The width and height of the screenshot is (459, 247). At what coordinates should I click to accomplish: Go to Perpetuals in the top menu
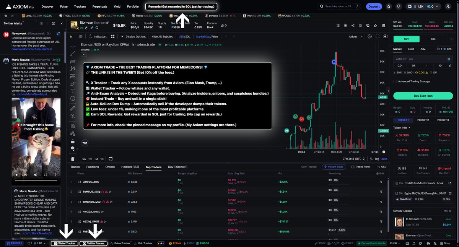click(100, 6)
